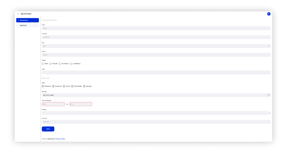Choose the No-binary radio button
The width and height of the screenshot is (287, 153).
click(60, 64)
